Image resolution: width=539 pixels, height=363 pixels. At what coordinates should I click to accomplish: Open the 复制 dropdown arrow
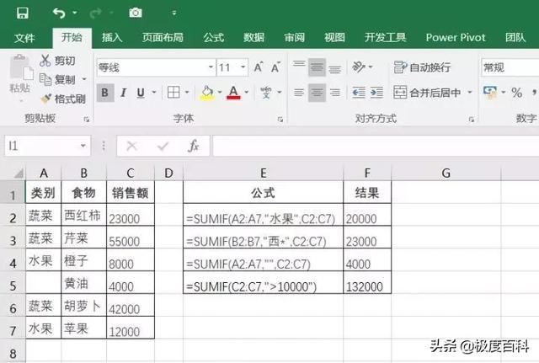point(84,79)
